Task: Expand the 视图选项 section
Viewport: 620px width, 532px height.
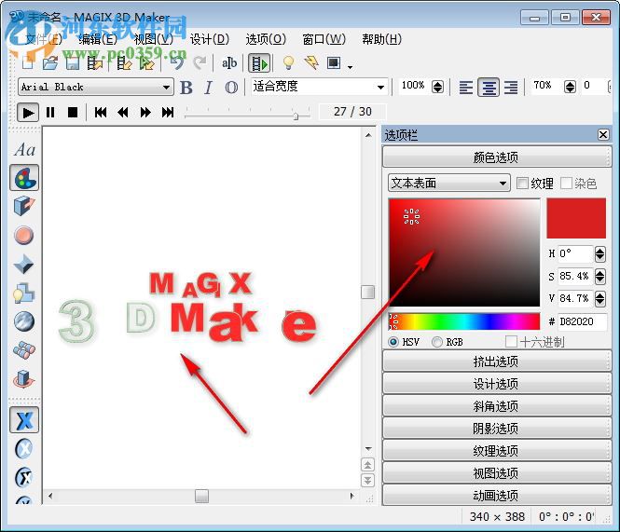Action: [x=497, y=472]
